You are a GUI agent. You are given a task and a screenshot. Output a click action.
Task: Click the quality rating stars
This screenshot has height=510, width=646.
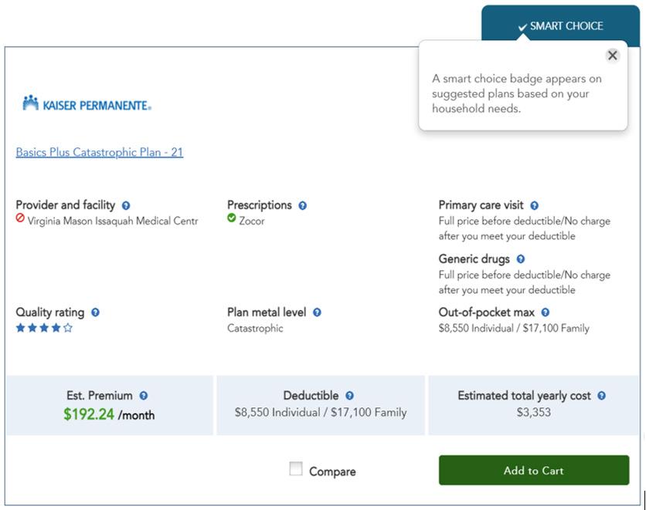coord(45,329)
